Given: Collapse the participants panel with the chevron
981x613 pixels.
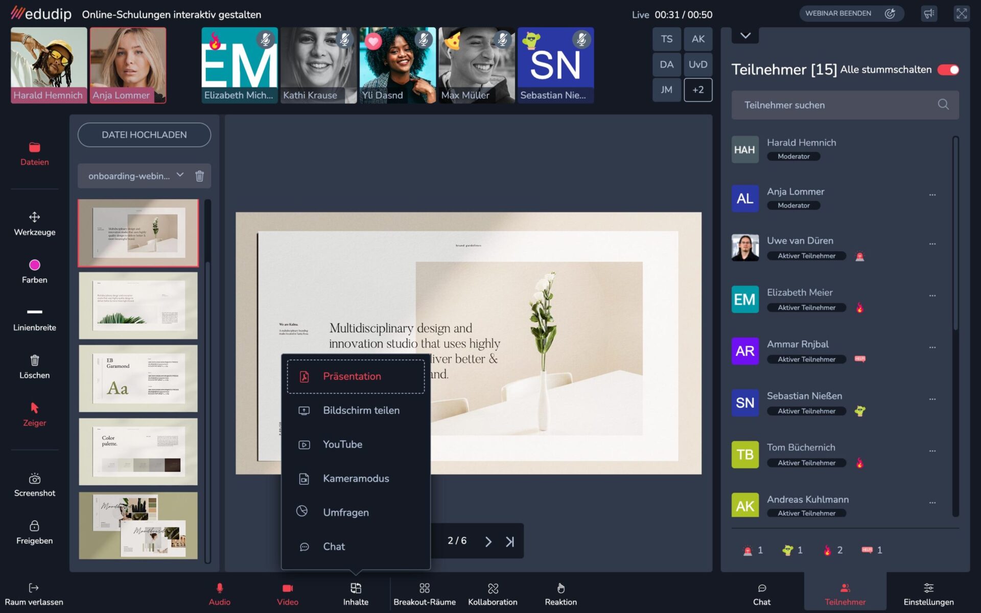Looking at the screenshot, I should pos(745,36).
